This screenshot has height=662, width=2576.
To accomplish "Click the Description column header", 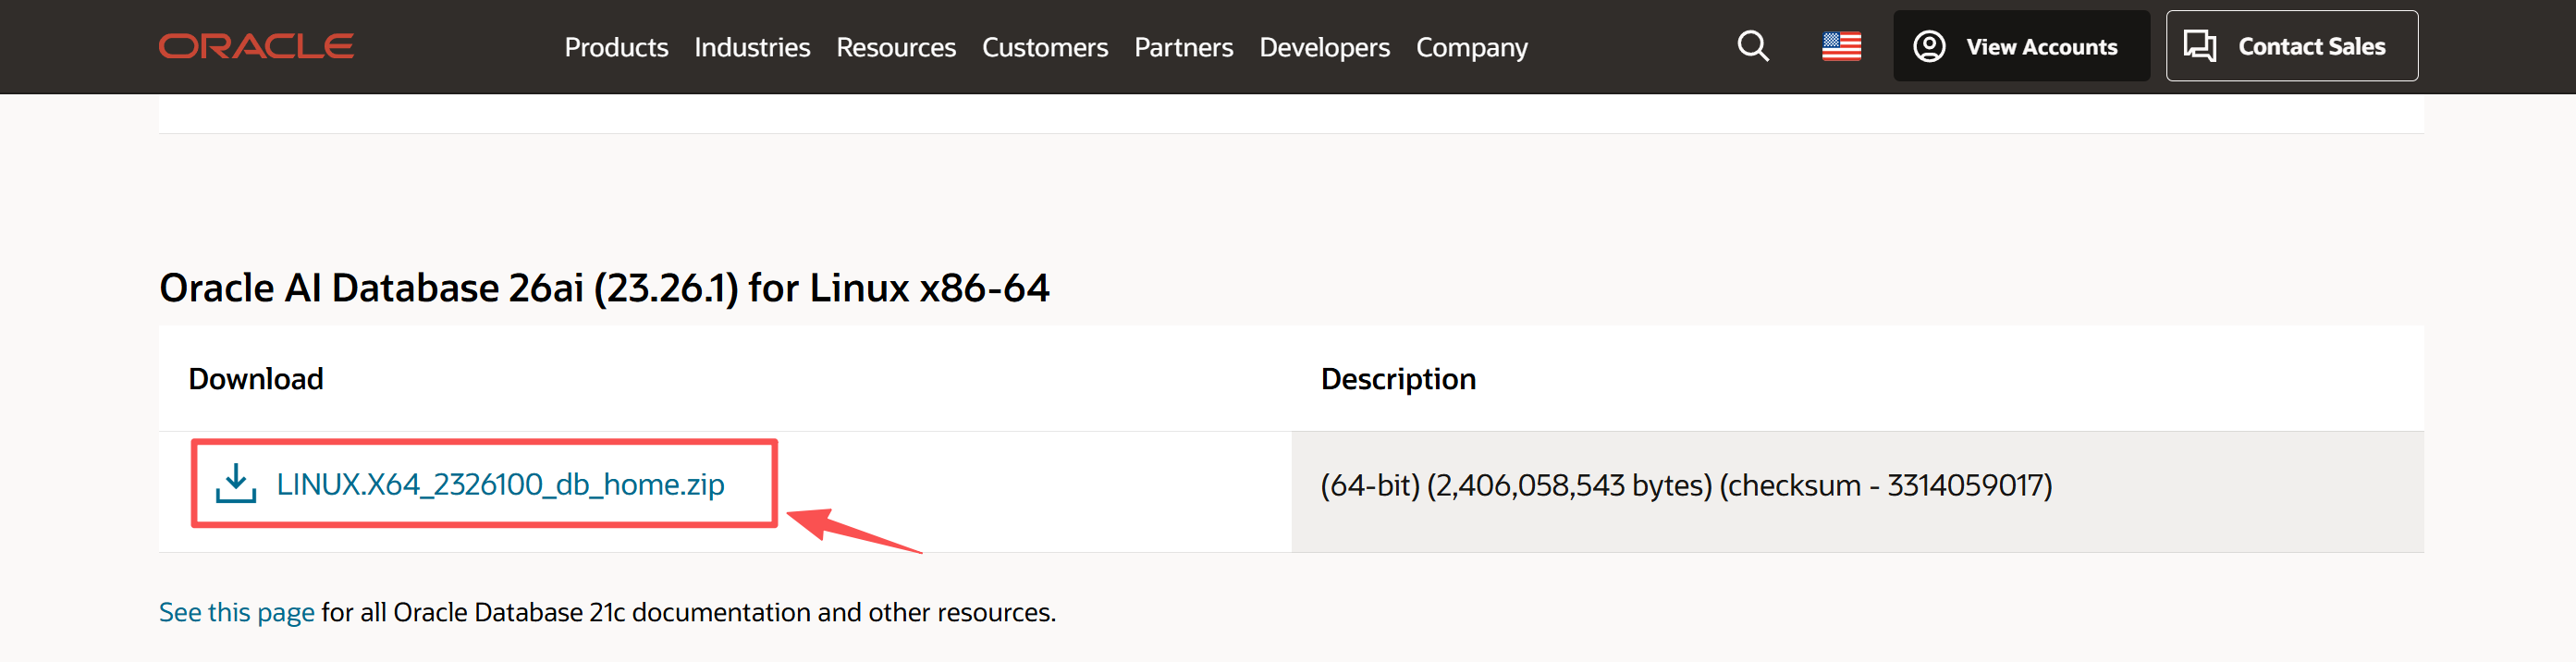I will pos(1398,379).
